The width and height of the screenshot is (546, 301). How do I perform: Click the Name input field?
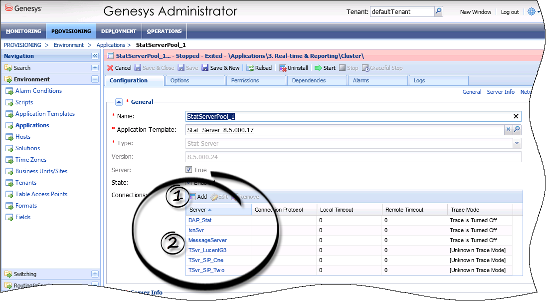[x=349, y=116]
